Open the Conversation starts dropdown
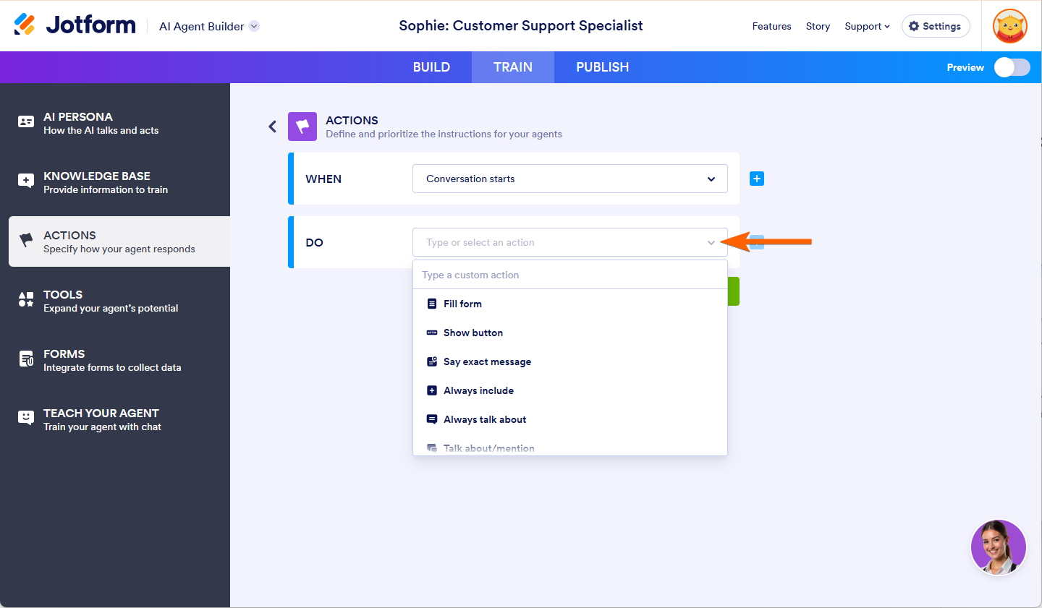This screenshot has height=608, width=1042. tap(570, 179)
